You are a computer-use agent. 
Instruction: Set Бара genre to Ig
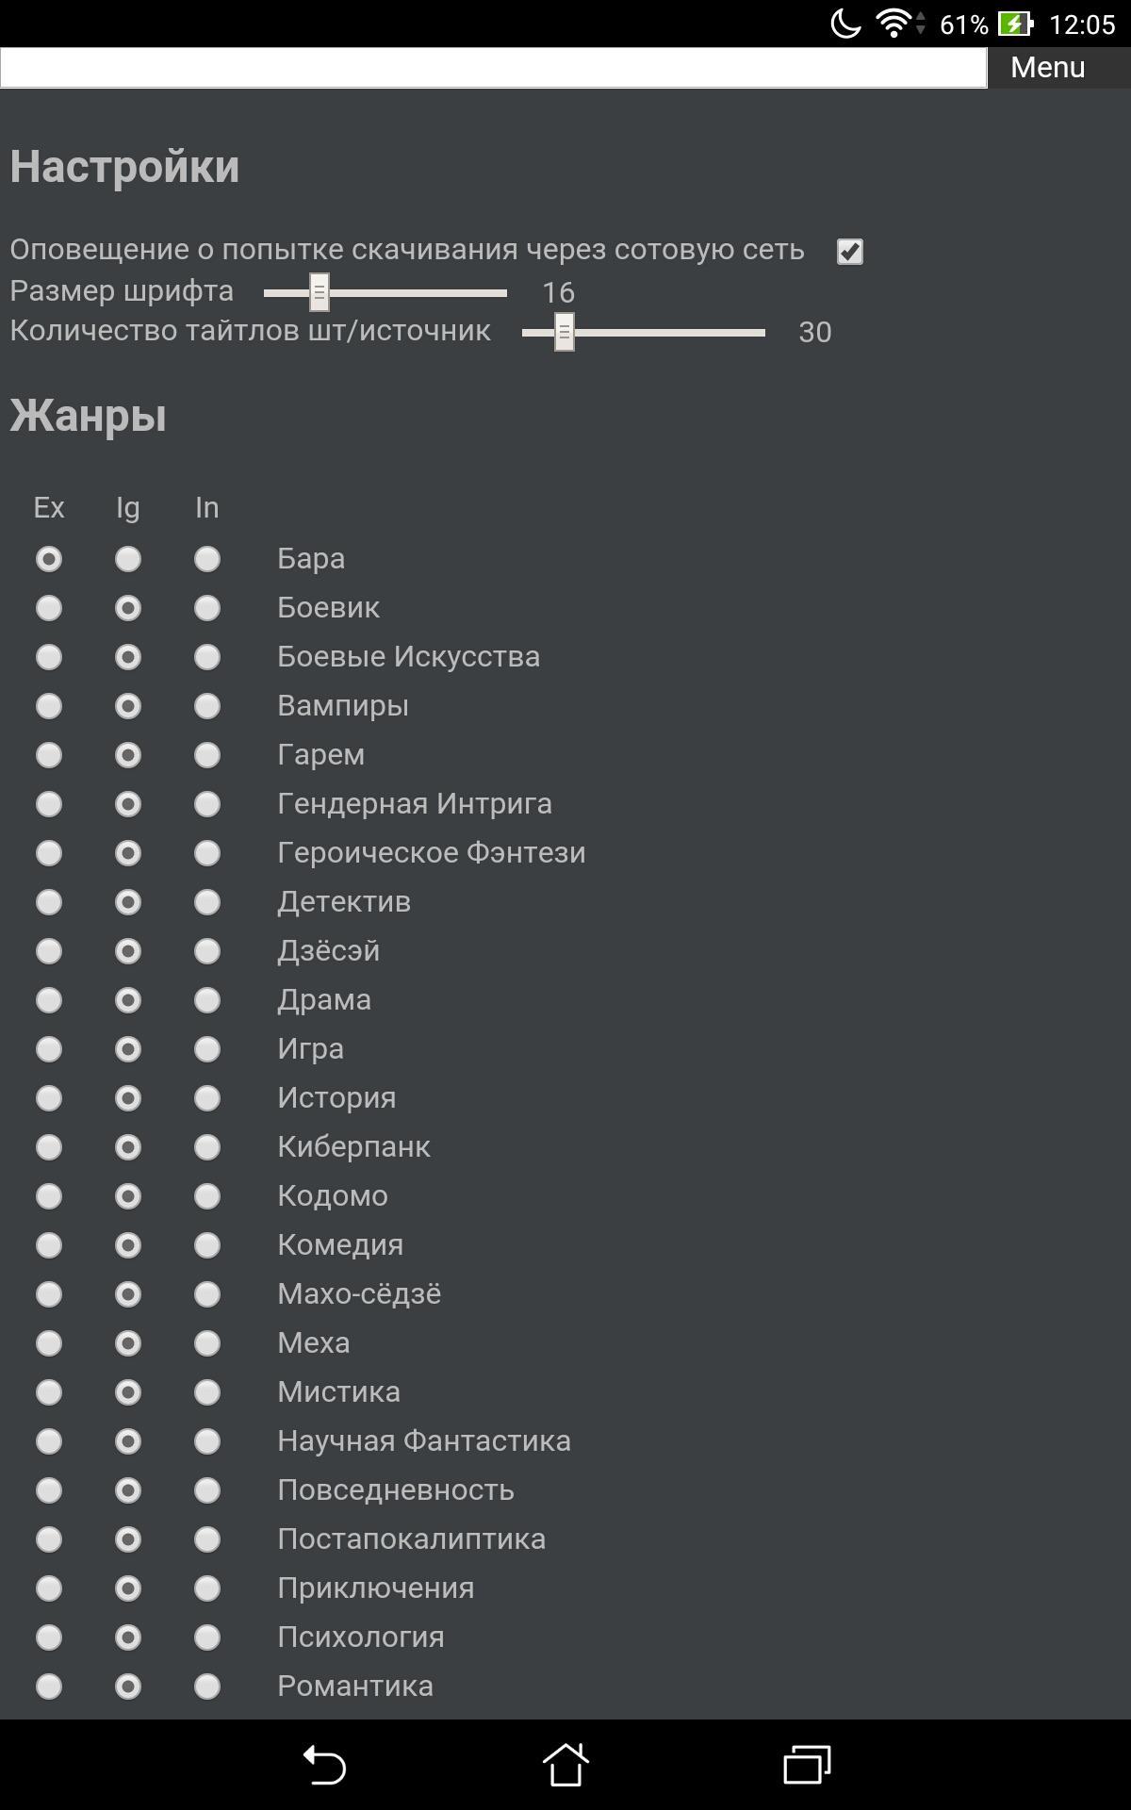[128, 559]
